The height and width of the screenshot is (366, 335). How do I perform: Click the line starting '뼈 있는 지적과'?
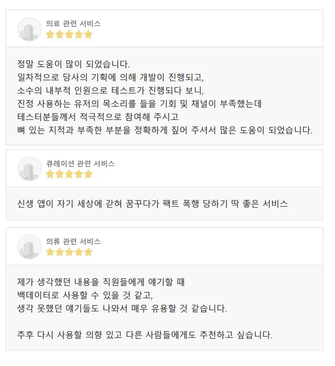click(165, 130)
